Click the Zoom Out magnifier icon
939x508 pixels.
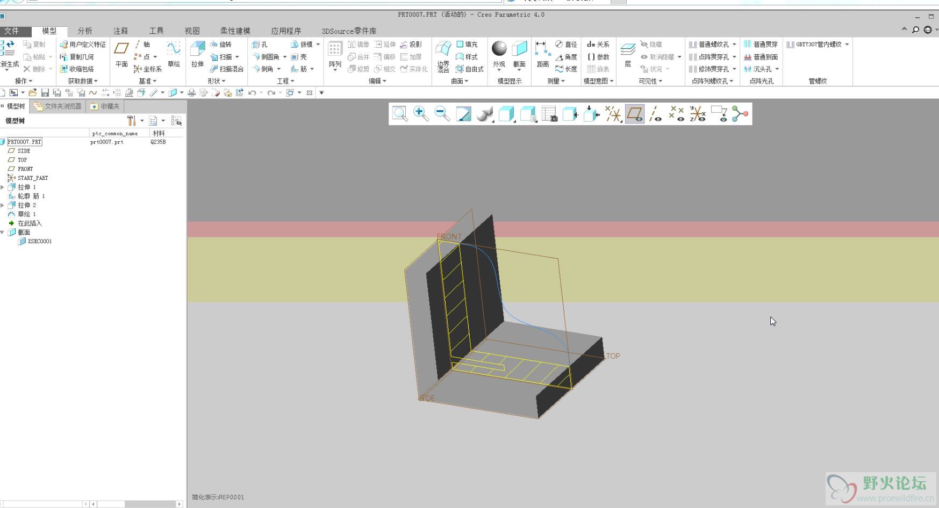(x=442, y=114)
